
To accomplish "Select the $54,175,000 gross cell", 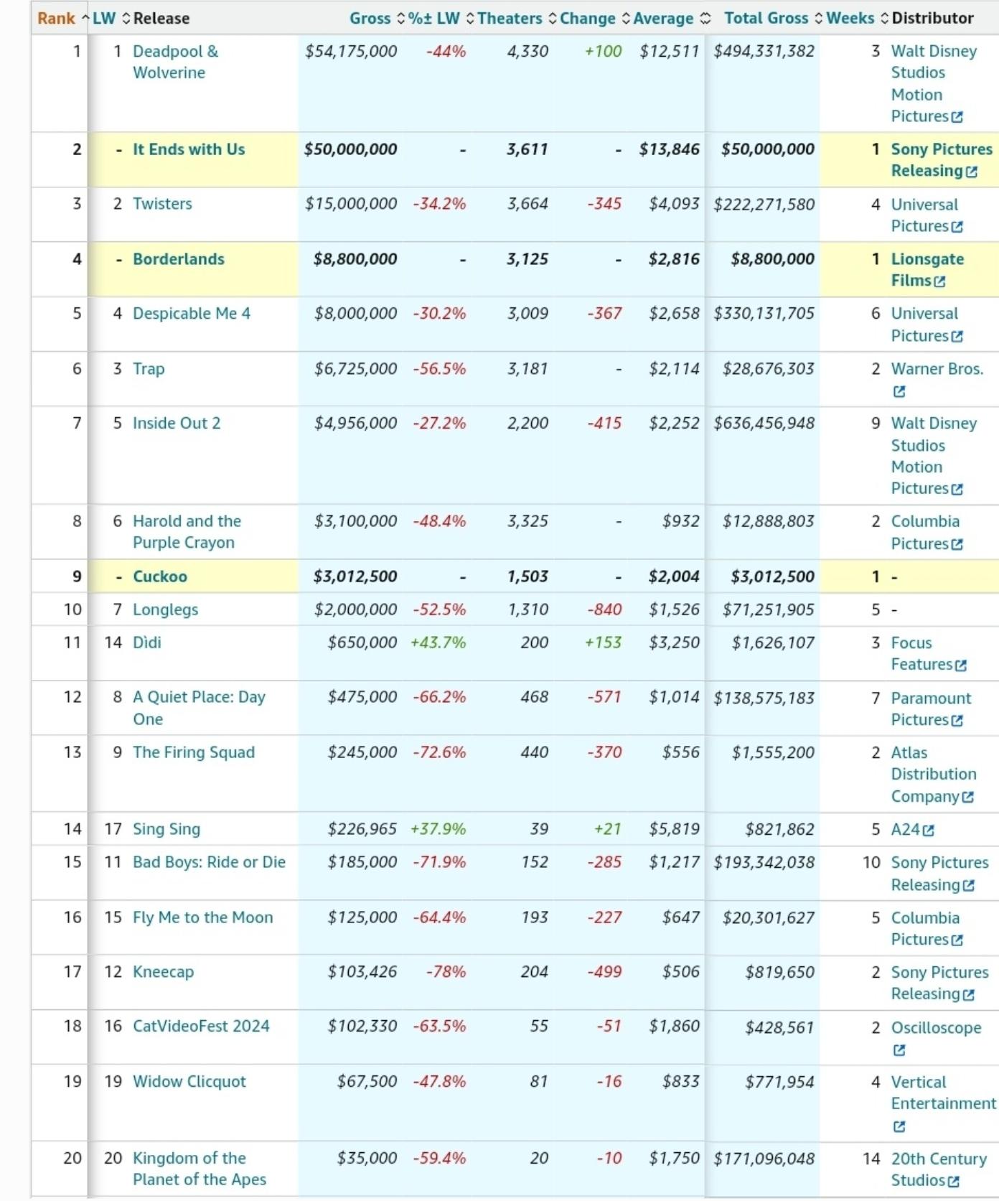I will click(x=351, y=52).
